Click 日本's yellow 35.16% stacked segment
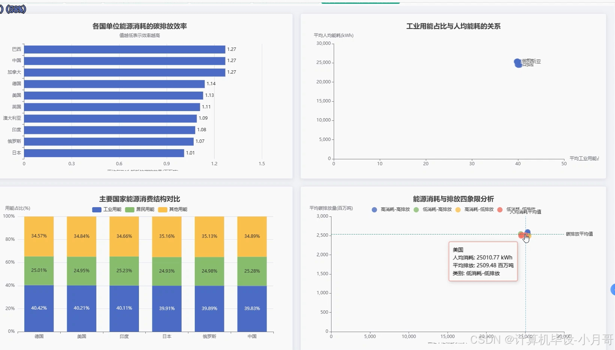This screenshot has height=350, width=615. (167, 237)
